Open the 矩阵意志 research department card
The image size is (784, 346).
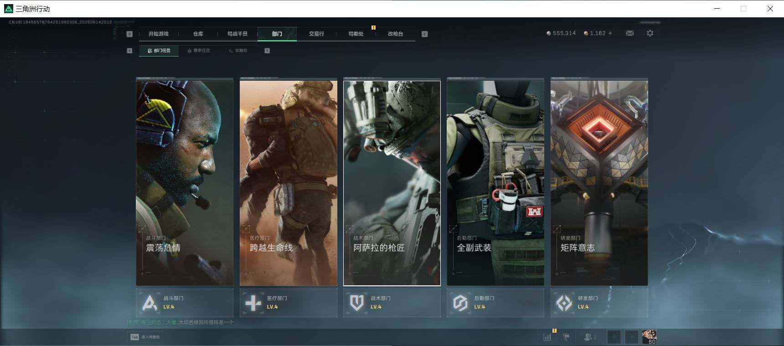click(599, 183)
